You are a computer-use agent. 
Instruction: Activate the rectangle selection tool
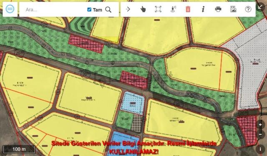click(x=158, y=9)
